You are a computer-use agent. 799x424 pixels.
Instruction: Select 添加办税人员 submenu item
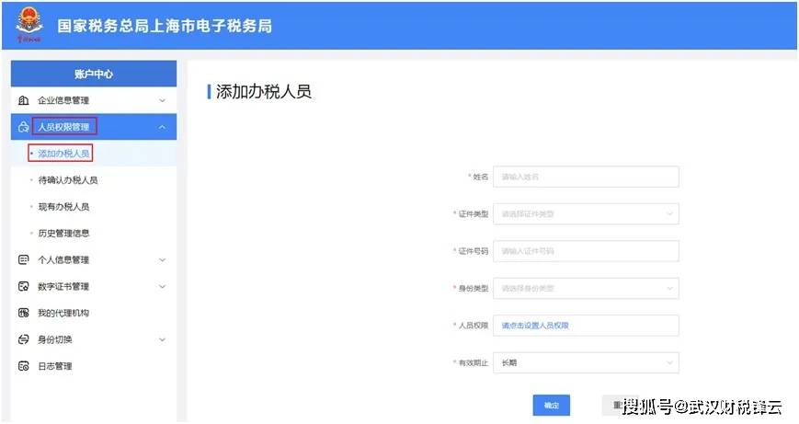pyautogui.click(x=94, y=154)
